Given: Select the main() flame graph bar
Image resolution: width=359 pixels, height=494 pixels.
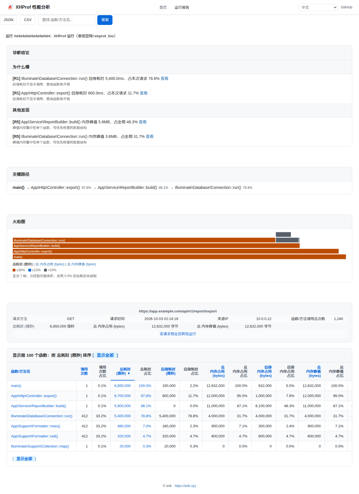Looking at the screenshot, I should pyautogui.click(x=179, y=257).
